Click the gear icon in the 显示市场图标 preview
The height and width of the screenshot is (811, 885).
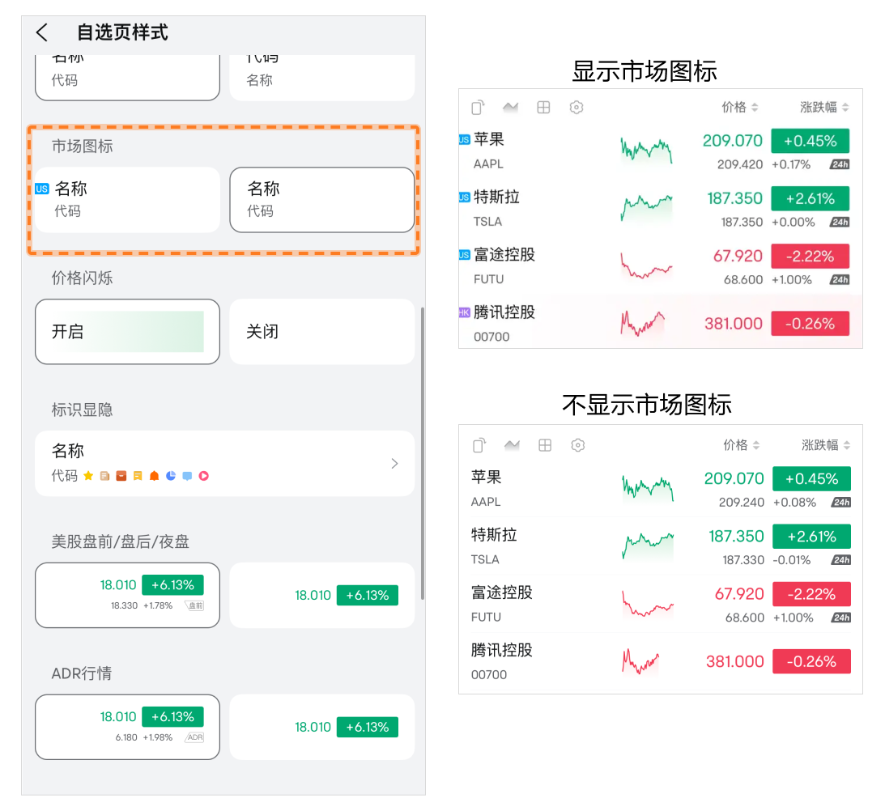(x=577, y=107)
